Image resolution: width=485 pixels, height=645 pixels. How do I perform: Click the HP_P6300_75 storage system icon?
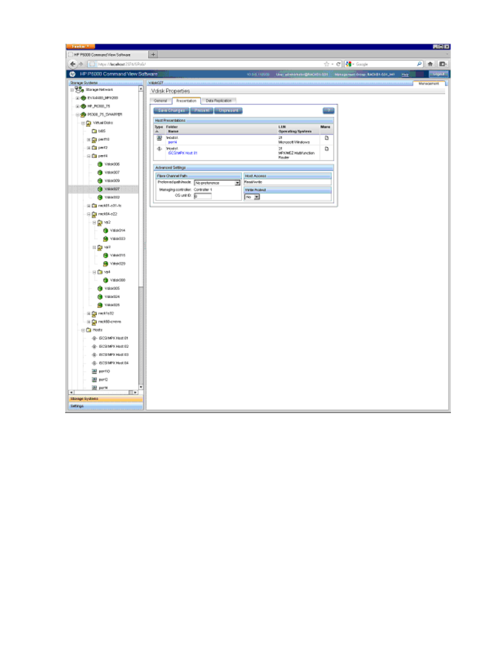point(83,106)
